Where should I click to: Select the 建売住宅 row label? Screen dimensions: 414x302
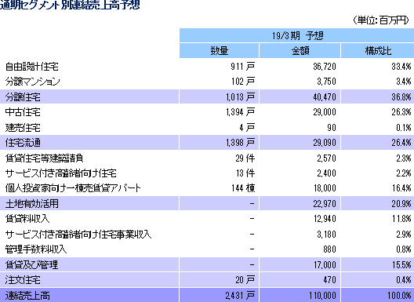click(x=23, y=128)
